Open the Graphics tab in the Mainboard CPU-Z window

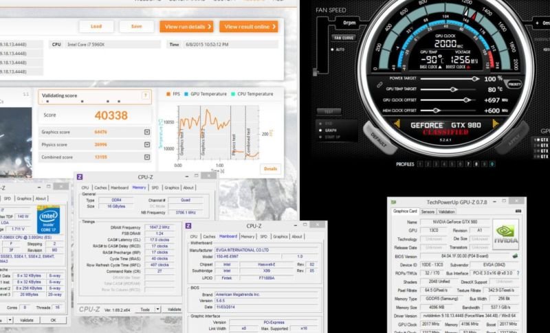coord(280,237)
